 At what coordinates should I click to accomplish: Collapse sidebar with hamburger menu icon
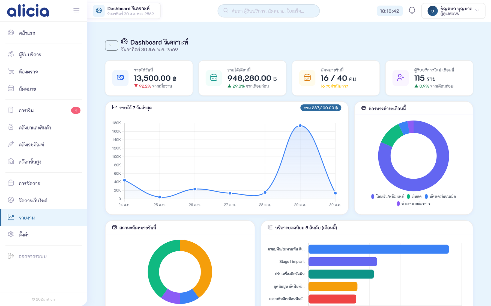[x=76, y=10]
